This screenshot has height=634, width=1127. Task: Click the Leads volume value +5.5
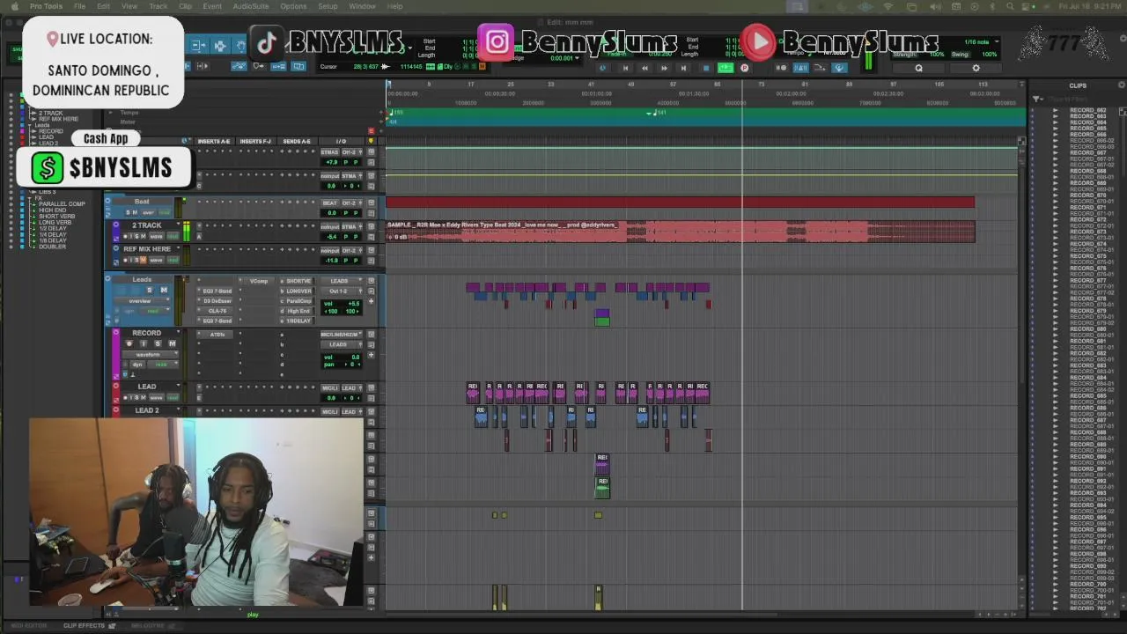pyautogui.click(x=353, y=304)
